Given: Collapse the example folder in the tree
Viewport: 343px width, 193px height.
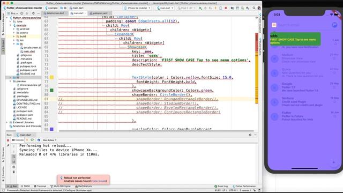Looking at the screenshot, I should (10, 25).
